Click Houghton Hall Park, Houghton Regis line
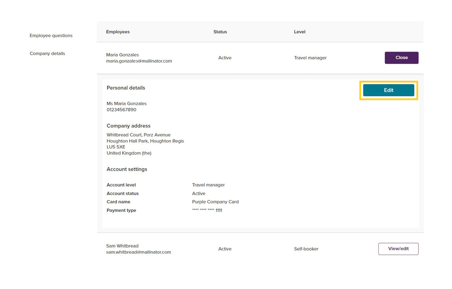 coord(145,141)
